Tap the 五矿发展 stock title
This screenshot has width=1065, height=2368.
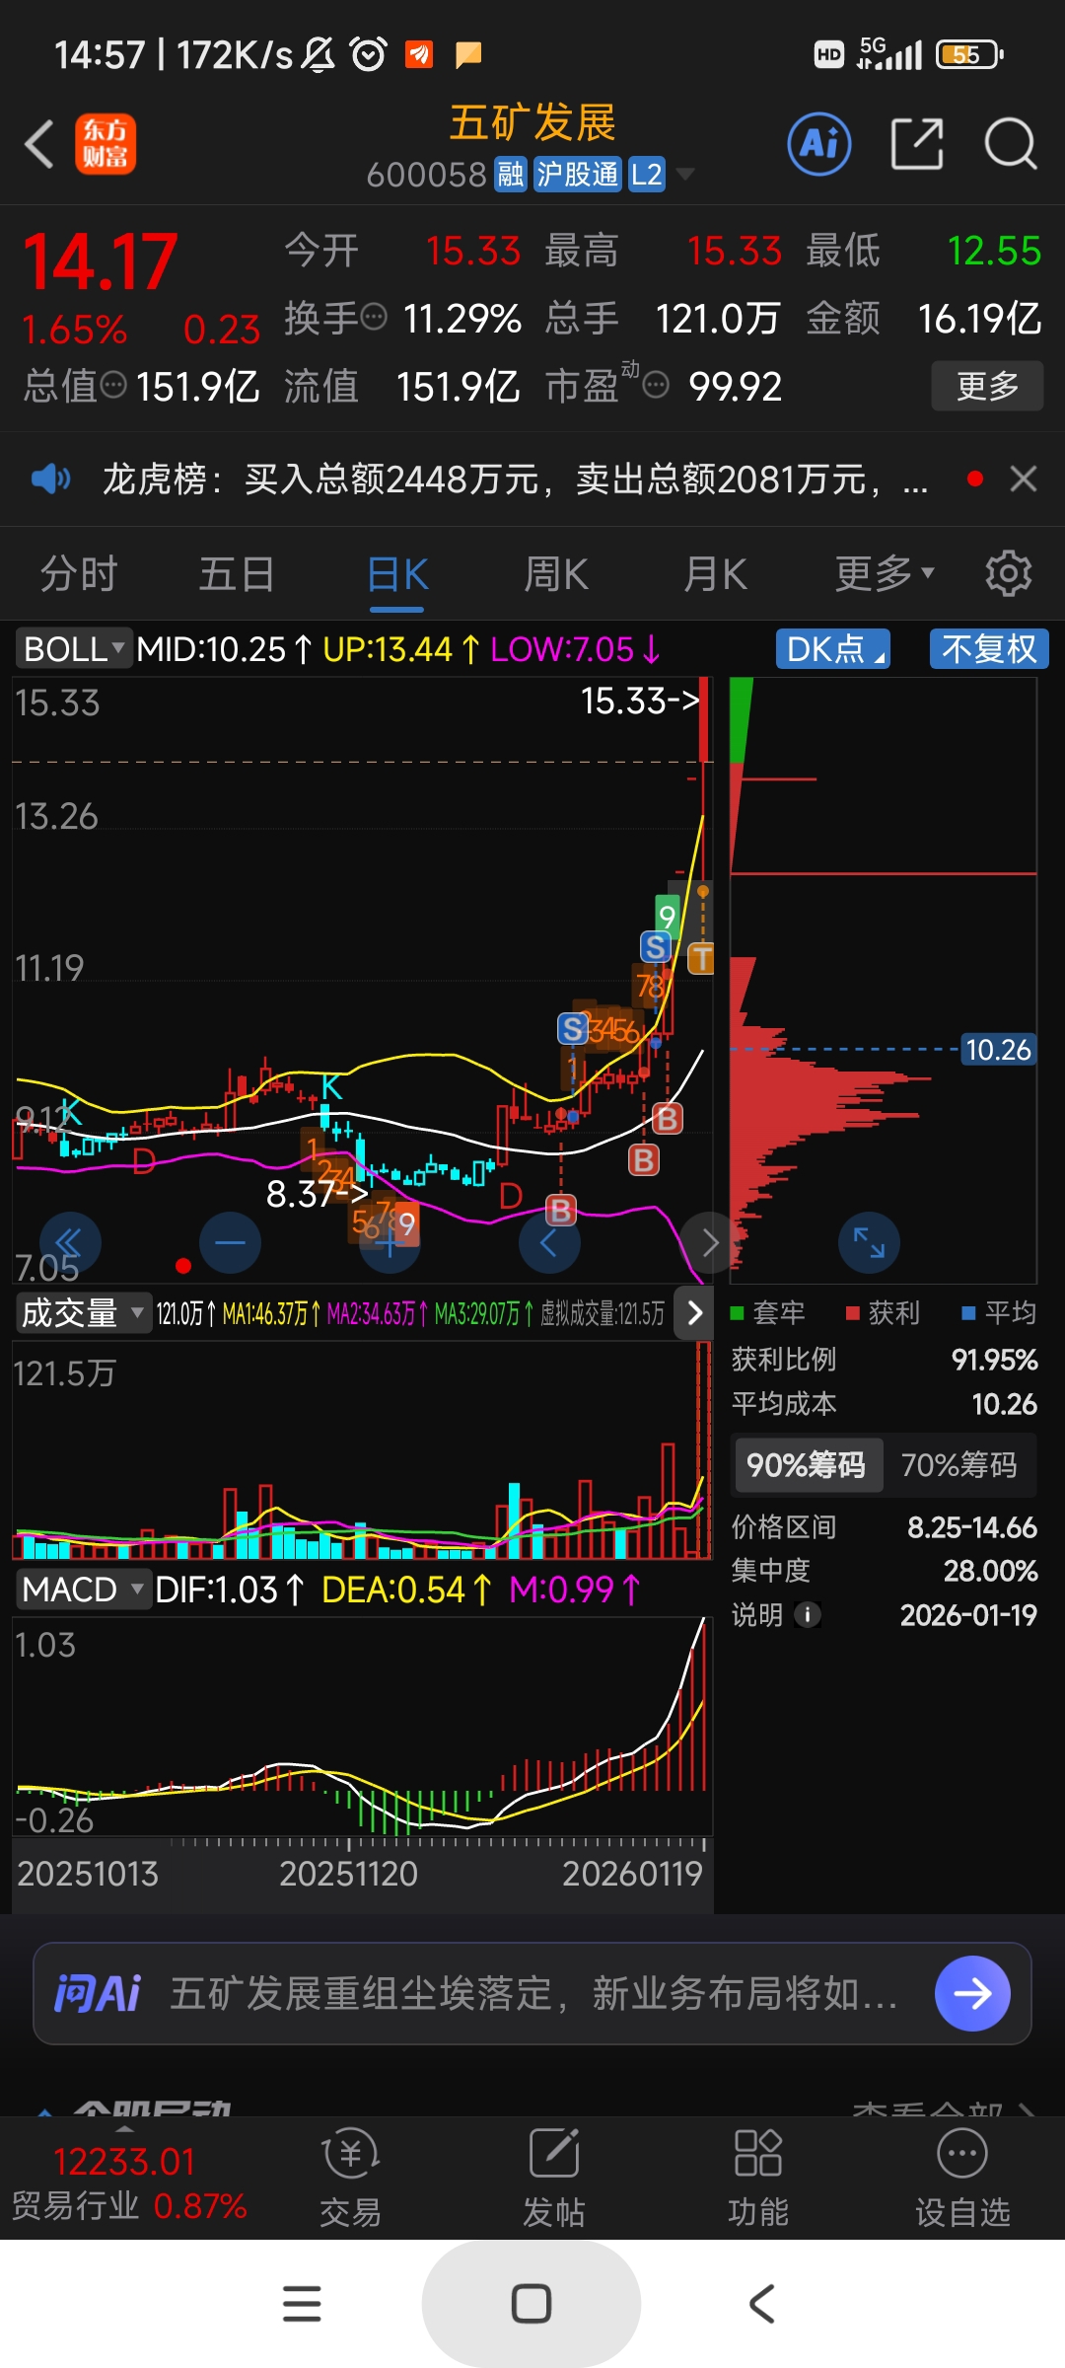point(532,123)
